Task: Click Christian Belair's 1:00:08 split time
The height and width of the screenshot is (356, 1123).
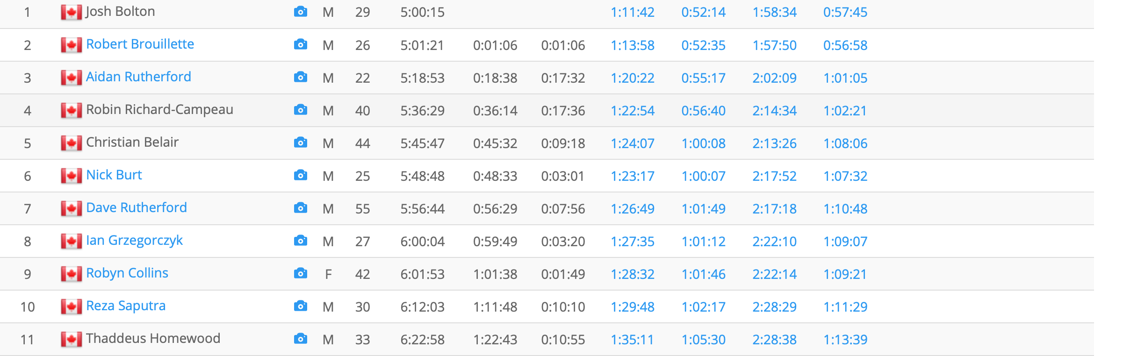Action: click(x=703, y=143)
